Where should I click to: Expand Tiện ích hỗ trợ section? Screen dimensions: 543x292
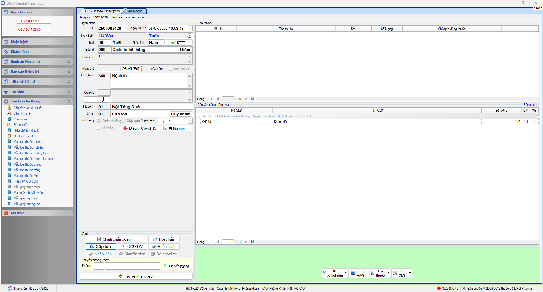pyautogui.click(x=69, y=81)
